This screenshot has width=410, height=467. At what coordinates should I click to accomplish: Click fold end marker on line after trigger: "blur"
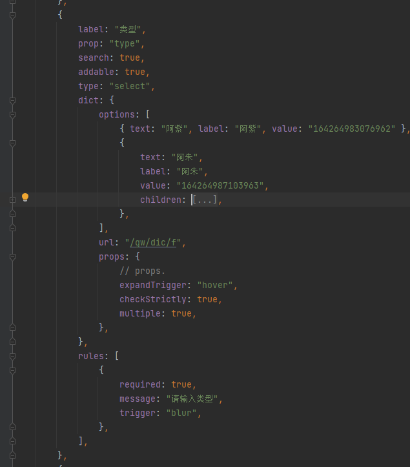[12, 427]
